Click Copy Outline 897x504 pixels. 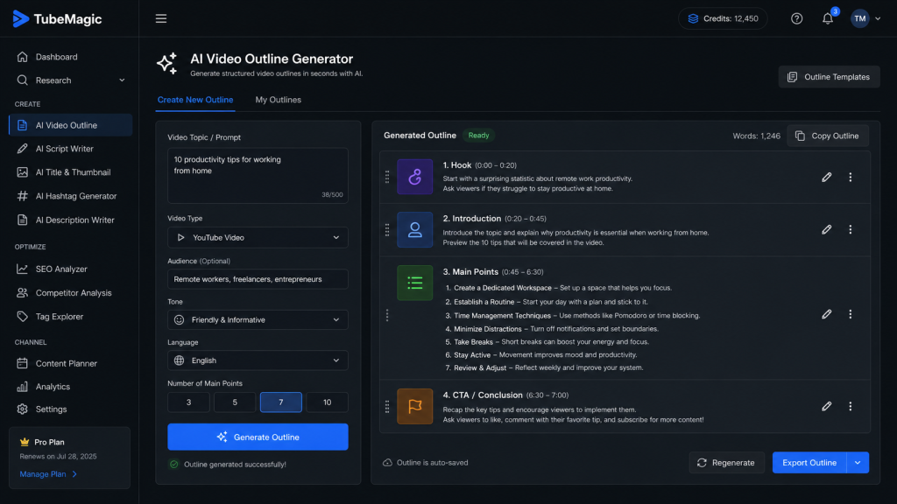[827, 136]
